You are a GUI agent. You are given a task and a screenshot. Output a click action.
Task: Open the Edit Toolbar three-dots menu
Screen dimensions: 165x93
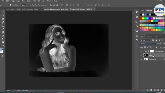[3, 45]
